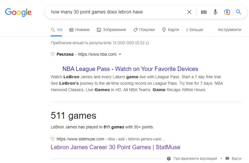The image size is (249, 163).
Task: Click the blue magnifier search icon
Action: coord(239,12)
